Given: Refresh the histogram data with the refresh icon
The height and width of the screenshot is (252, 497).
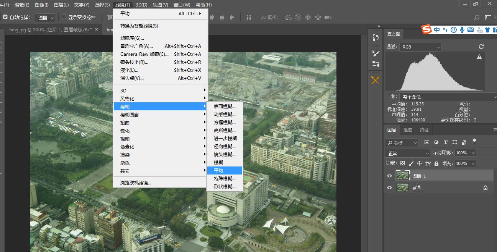Looking at the screenshot, I should [x=481, y=47].
